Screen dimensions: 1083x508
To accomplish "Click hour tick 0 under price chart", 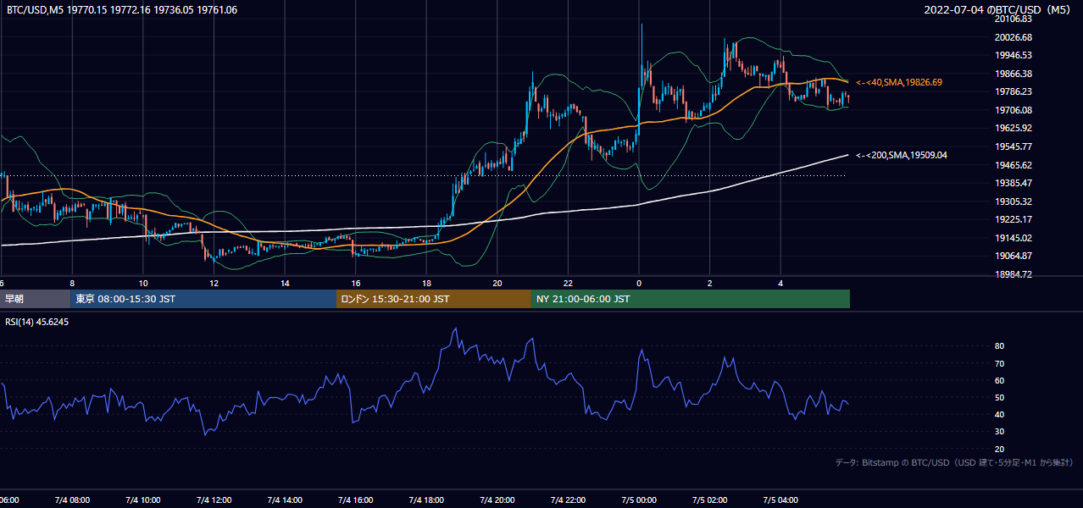I will (639, 284).
